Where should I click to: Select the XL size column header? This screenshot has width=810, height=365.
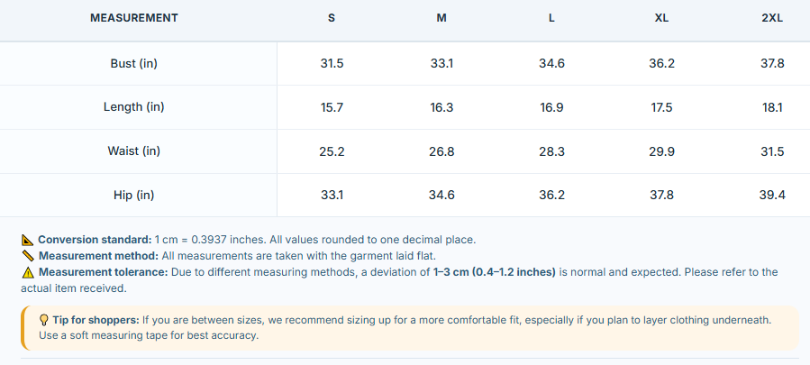pos(661,18)
